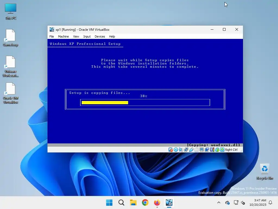This screenshot has width=278, height=209.
Task: Click the audio status icon in VirtualBox
Action: coord(181,150)
